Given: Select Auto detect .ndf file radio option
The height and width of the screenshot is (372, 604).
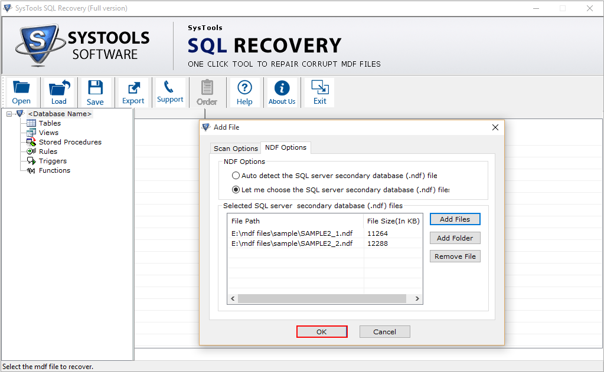Looking at the screenshot, I should point(236,176).
